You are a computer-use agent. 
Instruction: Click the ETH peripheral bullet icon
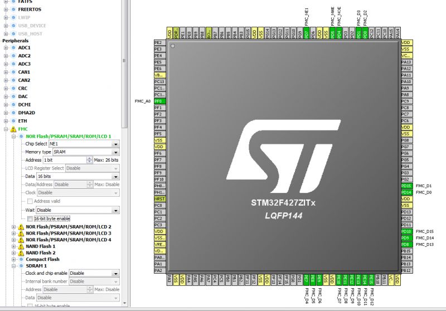(13, 121)
